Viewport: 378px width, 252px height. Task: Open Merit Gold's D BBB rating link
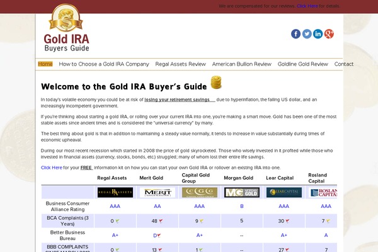(155, 236)
